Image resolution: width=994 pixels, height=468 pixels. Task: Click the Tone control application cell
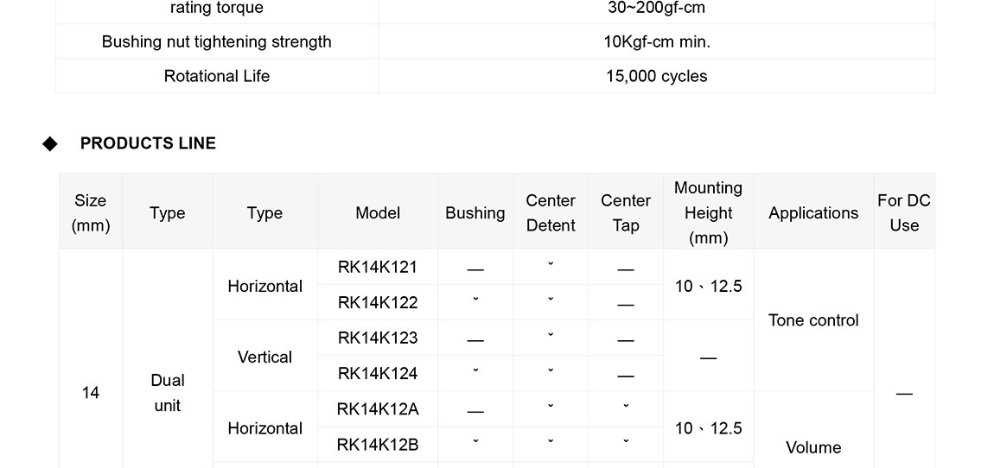tap(813, 320)
